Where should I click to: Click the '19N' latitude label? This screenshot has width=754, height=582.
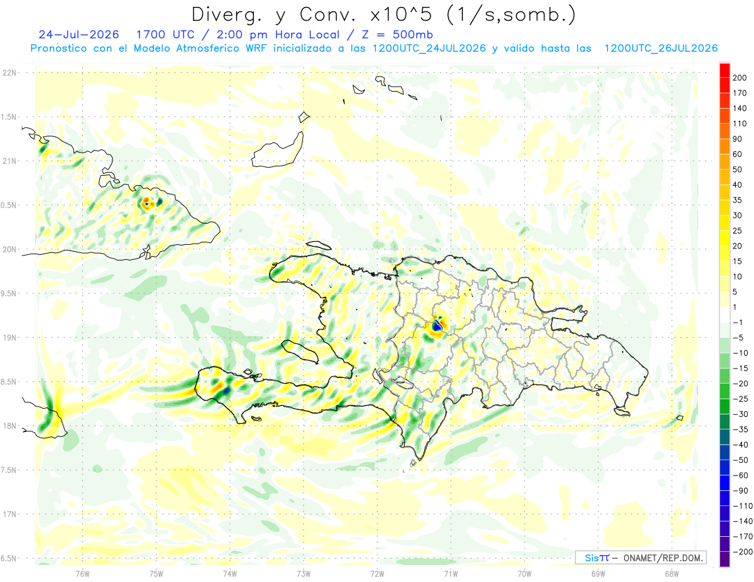[9, 338]
